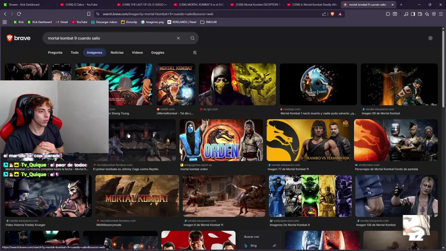Open the apps grid icon in bookmarks bar
Screen dimensions: 446x251
5,22
